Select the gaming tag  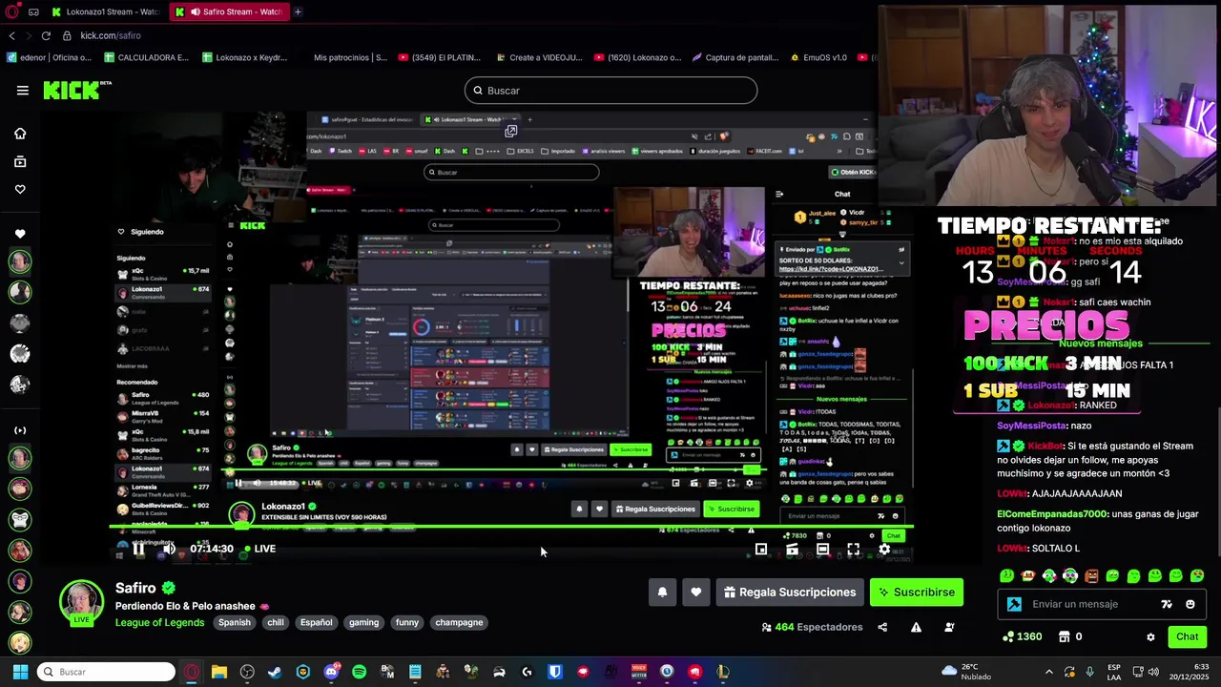(363, 622)
